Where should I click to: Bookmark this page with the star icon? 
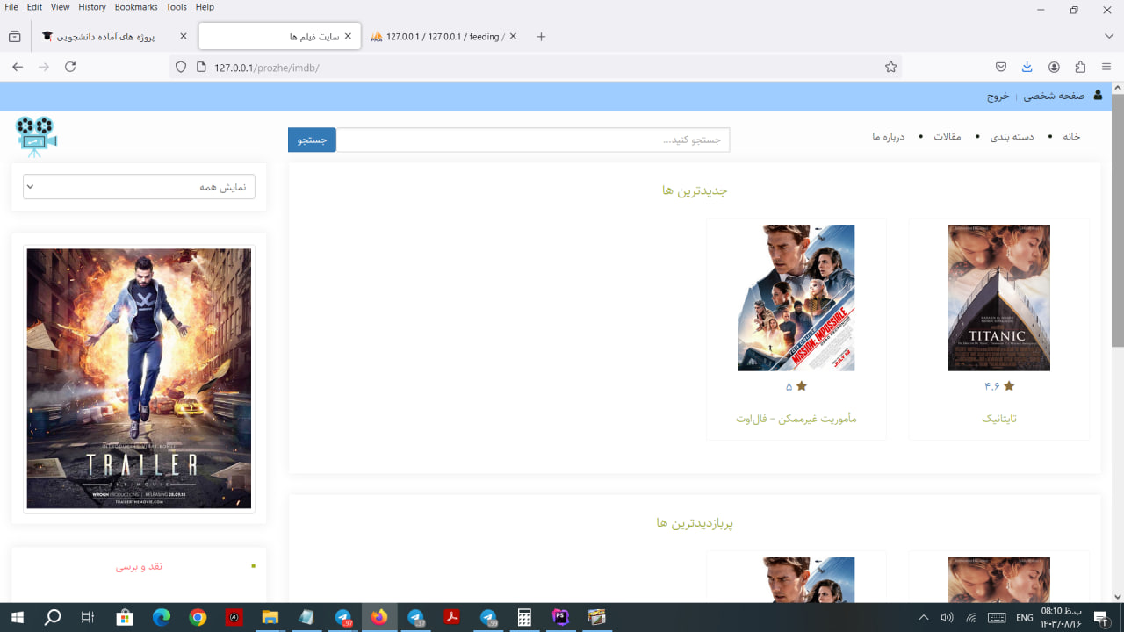coord(890,67)
